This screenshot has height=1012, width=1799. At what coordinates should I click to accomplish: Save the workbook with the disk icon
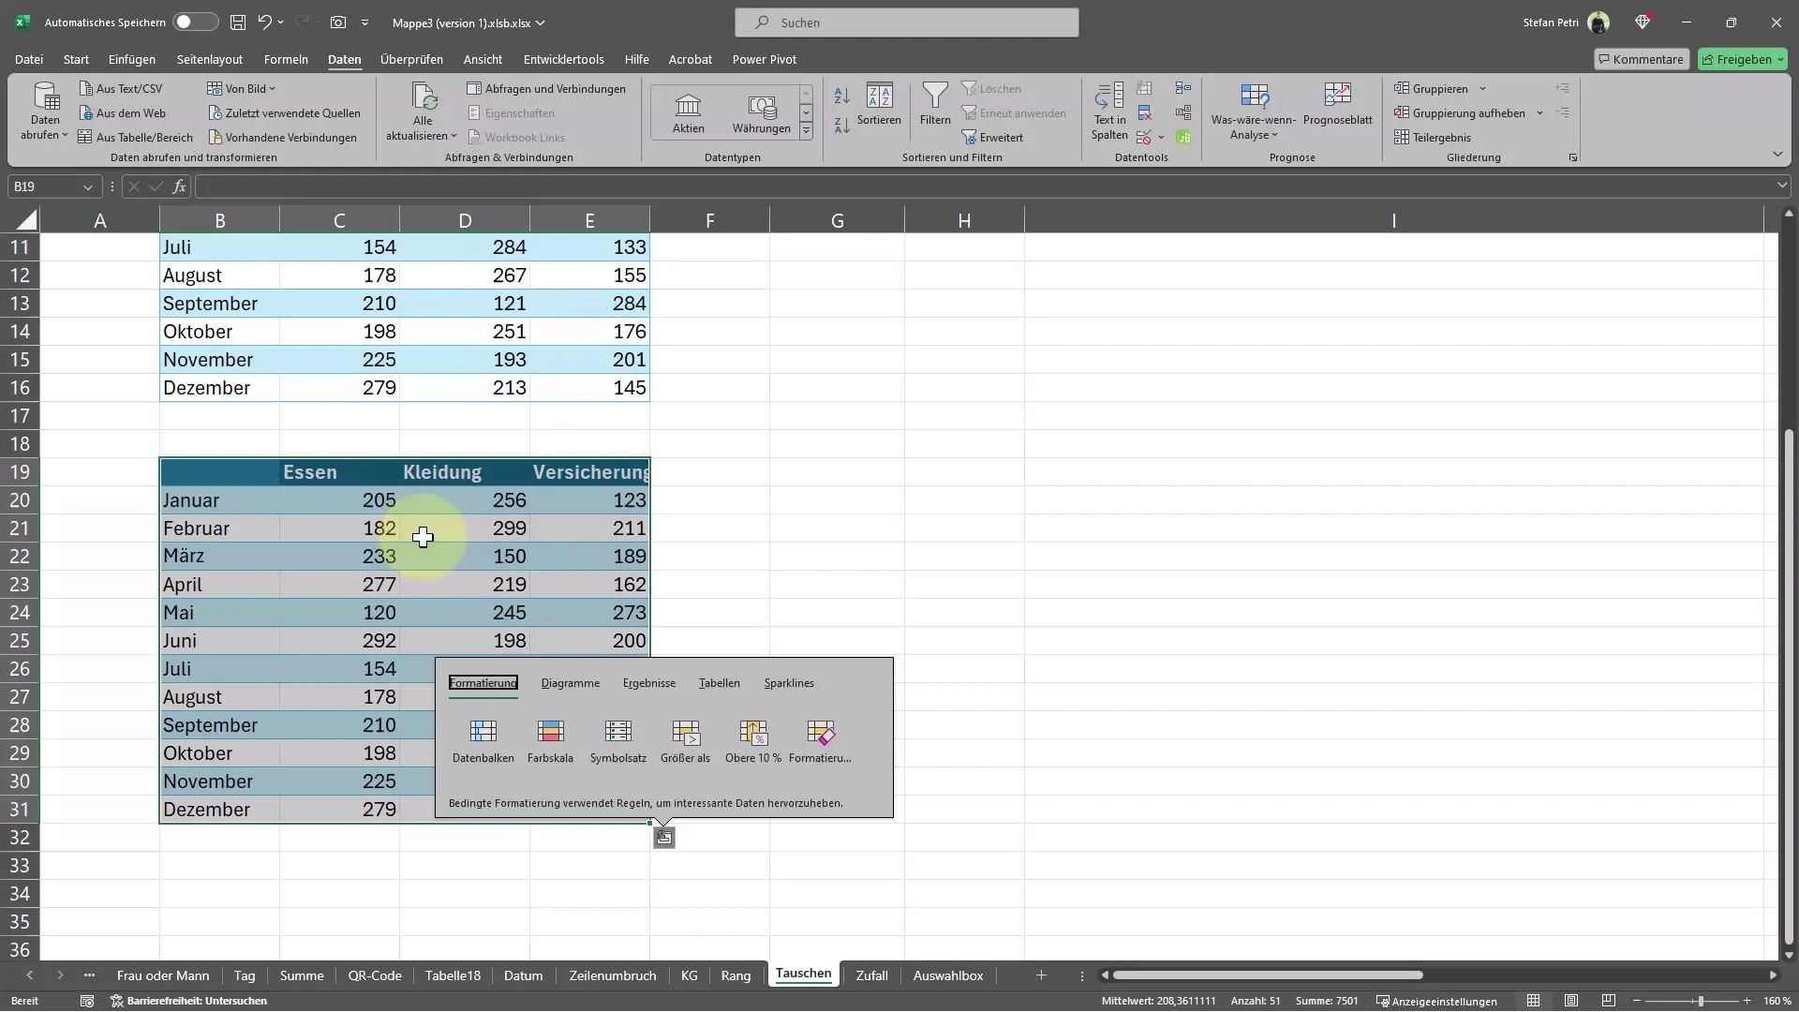tap(238, 22)
